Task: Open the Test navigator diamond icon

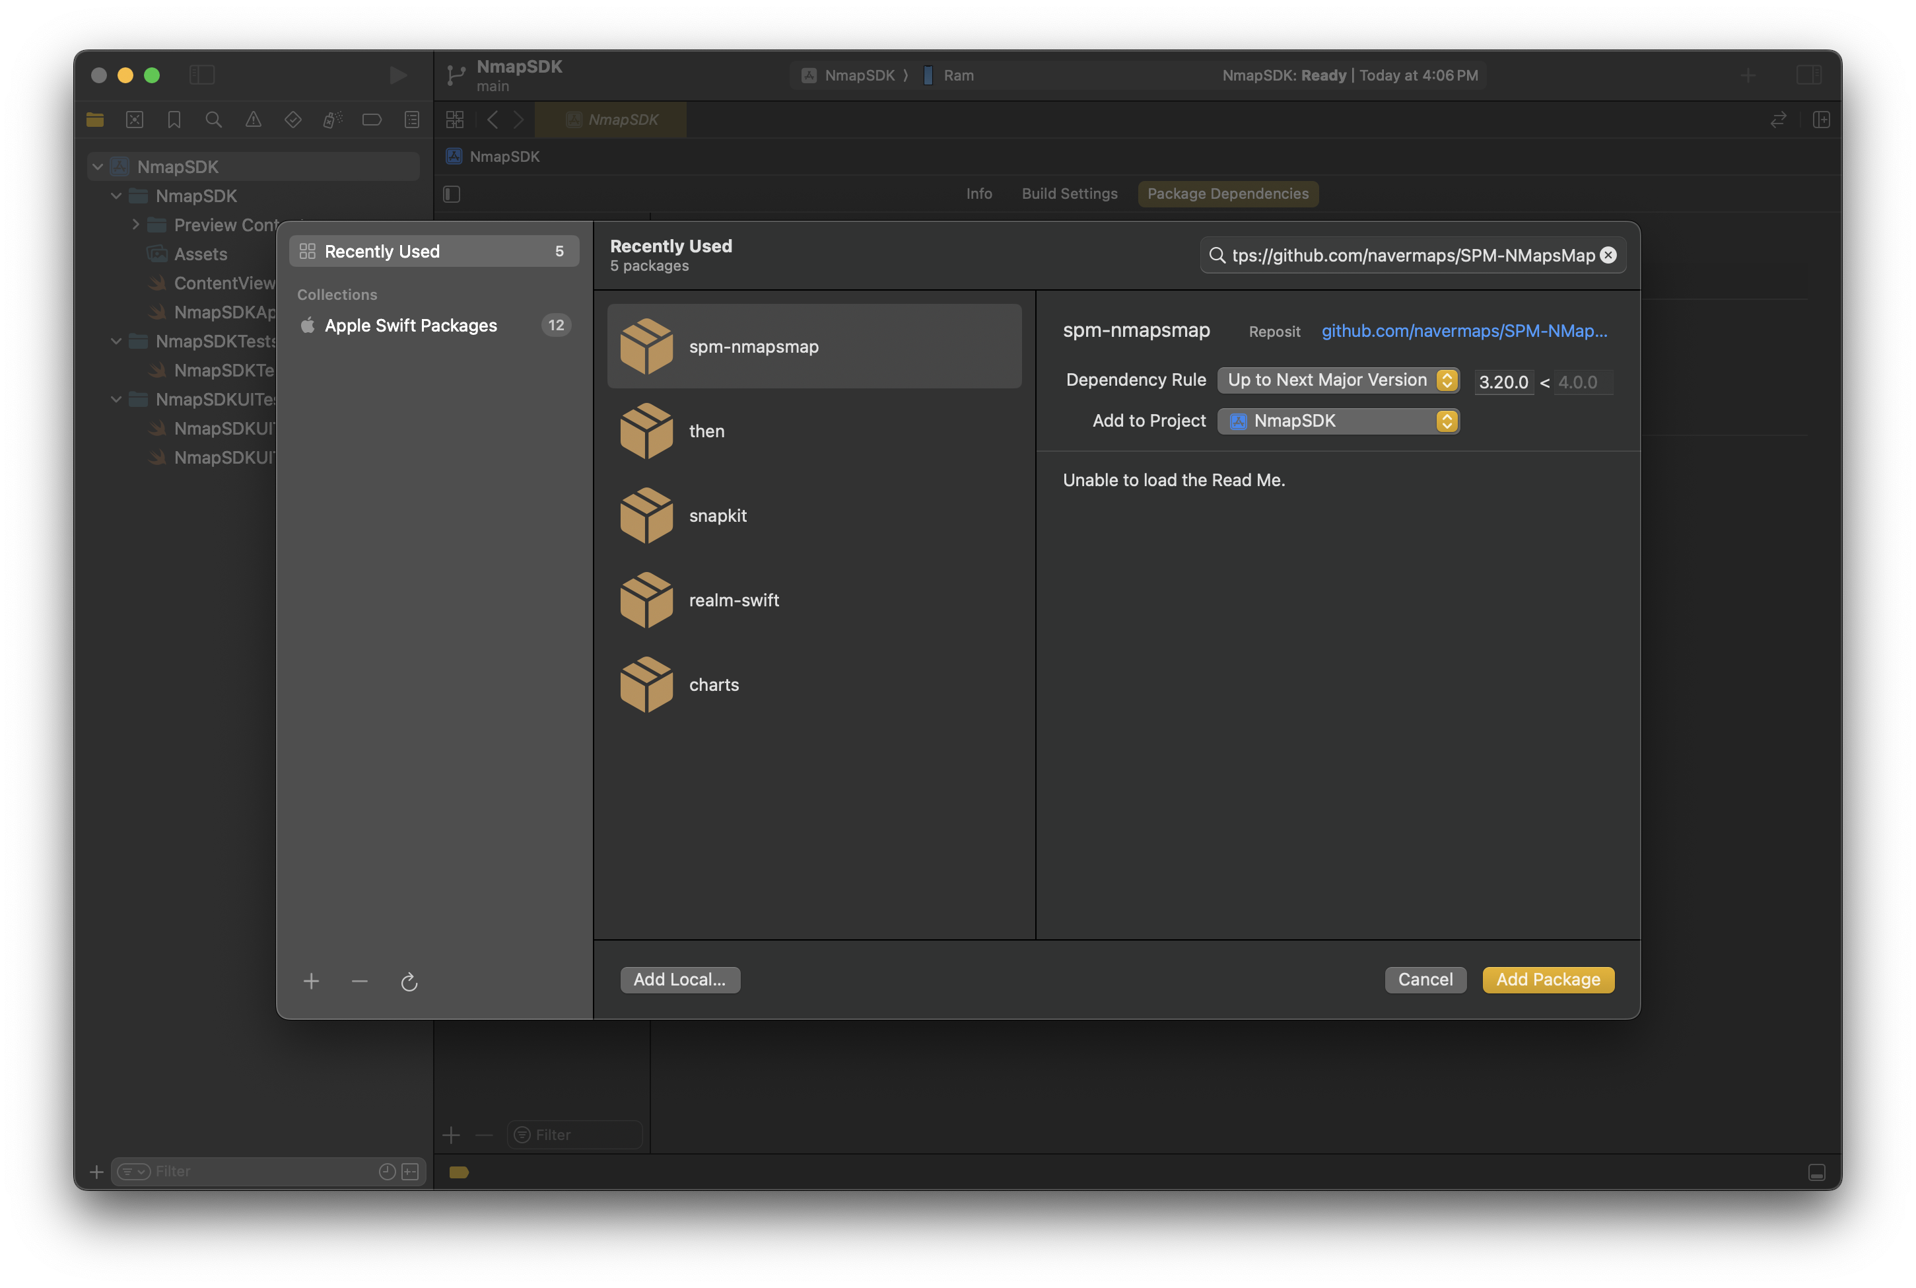Action: (293, 120)
